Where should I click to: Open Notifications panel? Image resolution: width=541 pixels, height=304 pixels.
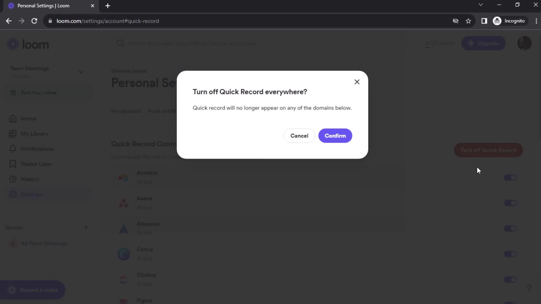tap(37, 148)
